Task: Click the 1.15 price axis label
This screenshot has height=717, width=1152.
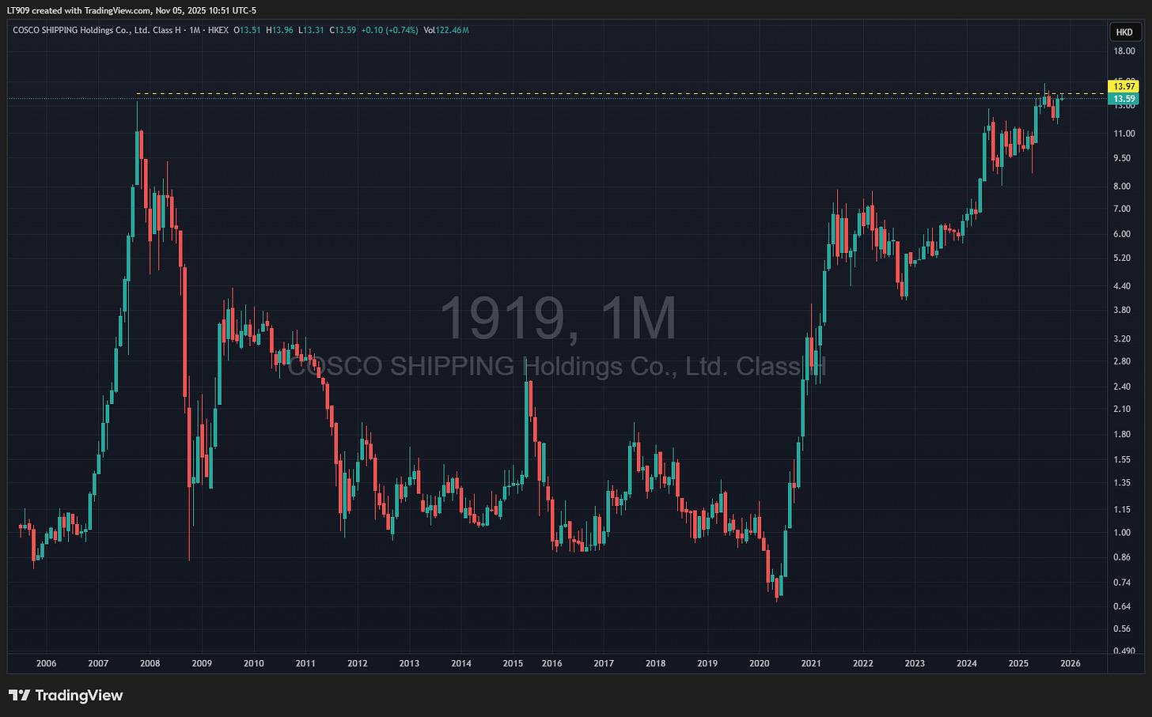Action: 1123,509
